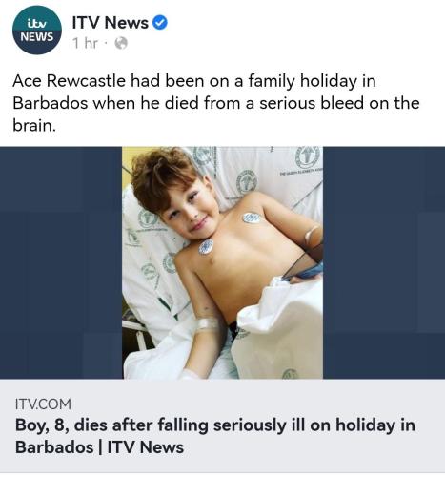Click 'Ace Rewcastle' in the post caption

pyautogui.click(x=70, y=81)
